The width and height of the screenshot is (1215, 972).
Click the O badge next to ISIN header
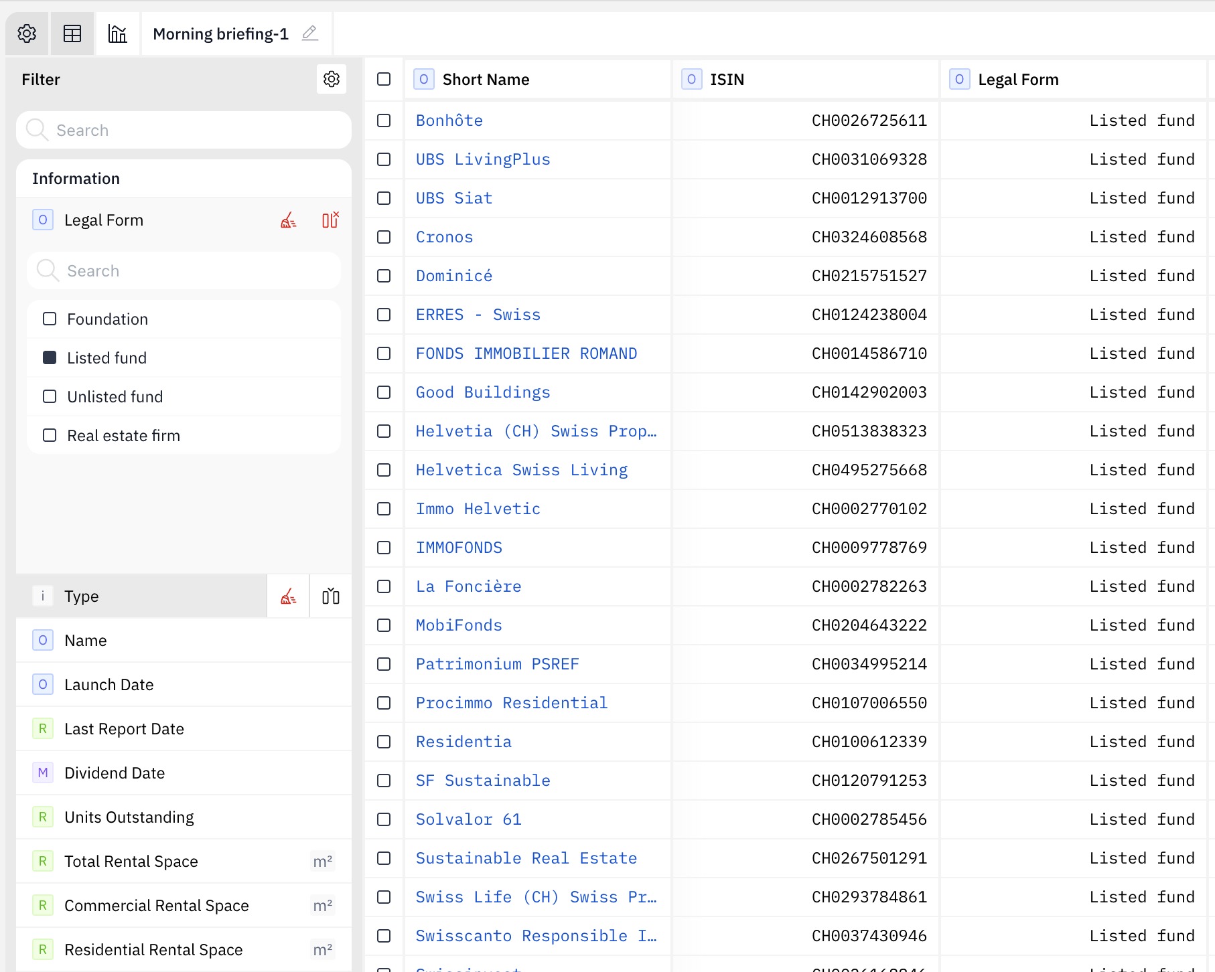[692, 79]
